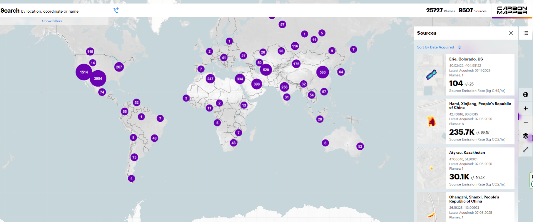Click the 55 cluster marker

tap(125, 111)
